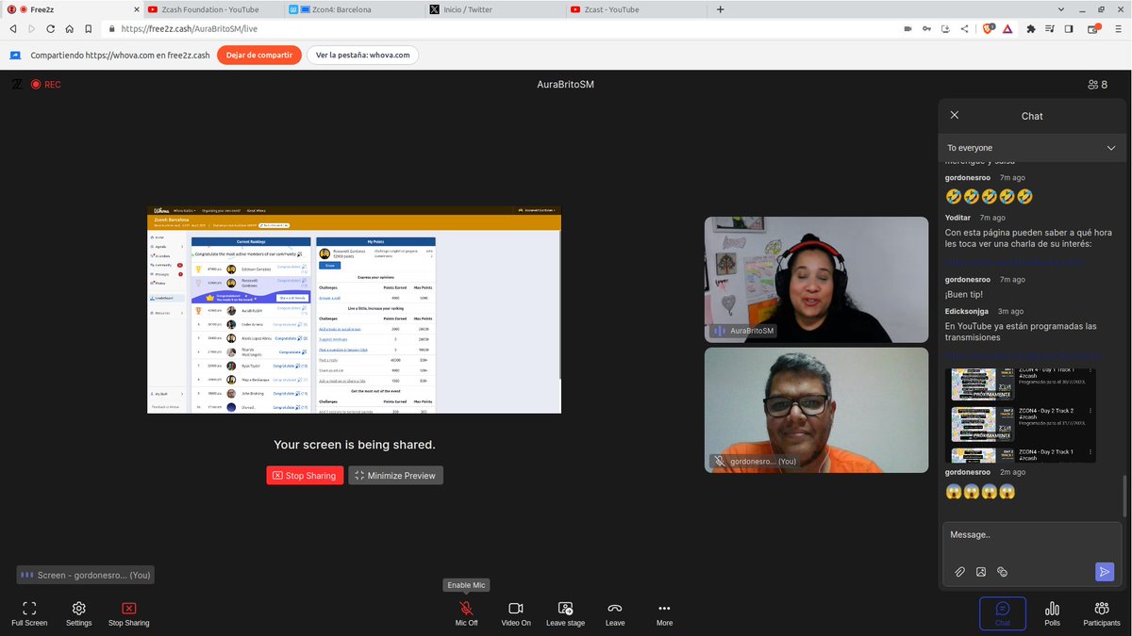Open the meeting Settings gear
The image size is (1132, 636).
(x=79, y=613)
